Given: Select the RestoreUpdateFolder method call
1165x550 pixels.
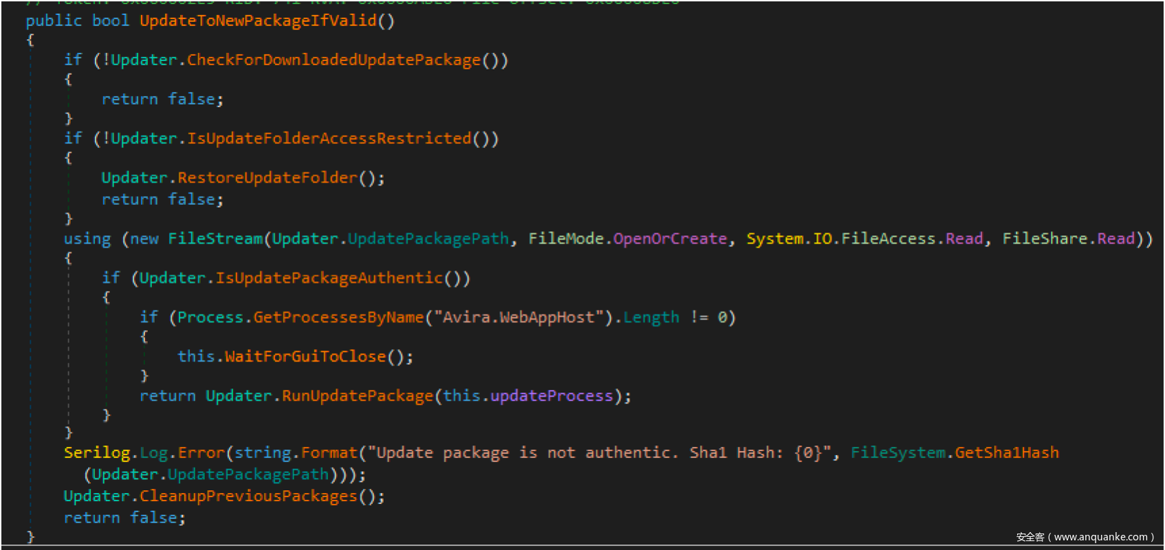Looking at the screenshot, I should point(268,178).
